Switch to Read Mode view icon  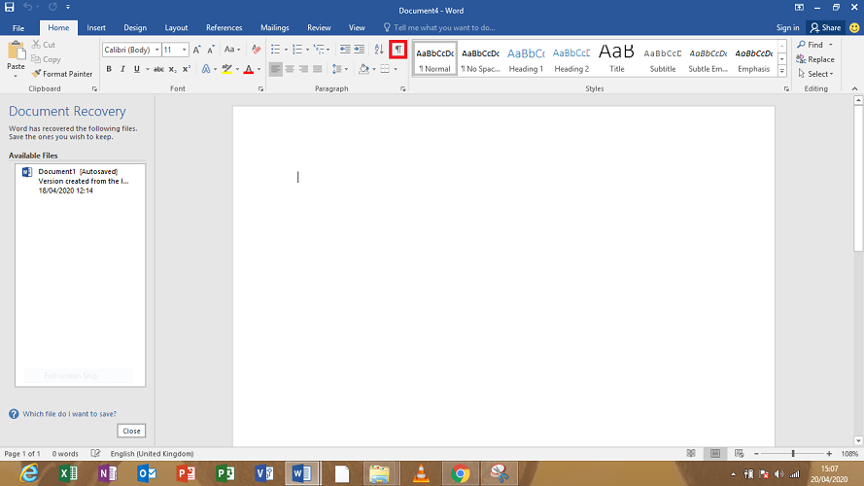click(691, 454)
